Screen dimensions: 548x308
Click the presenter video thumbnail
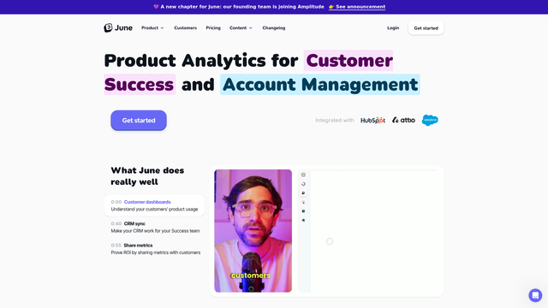coord(253,231)
